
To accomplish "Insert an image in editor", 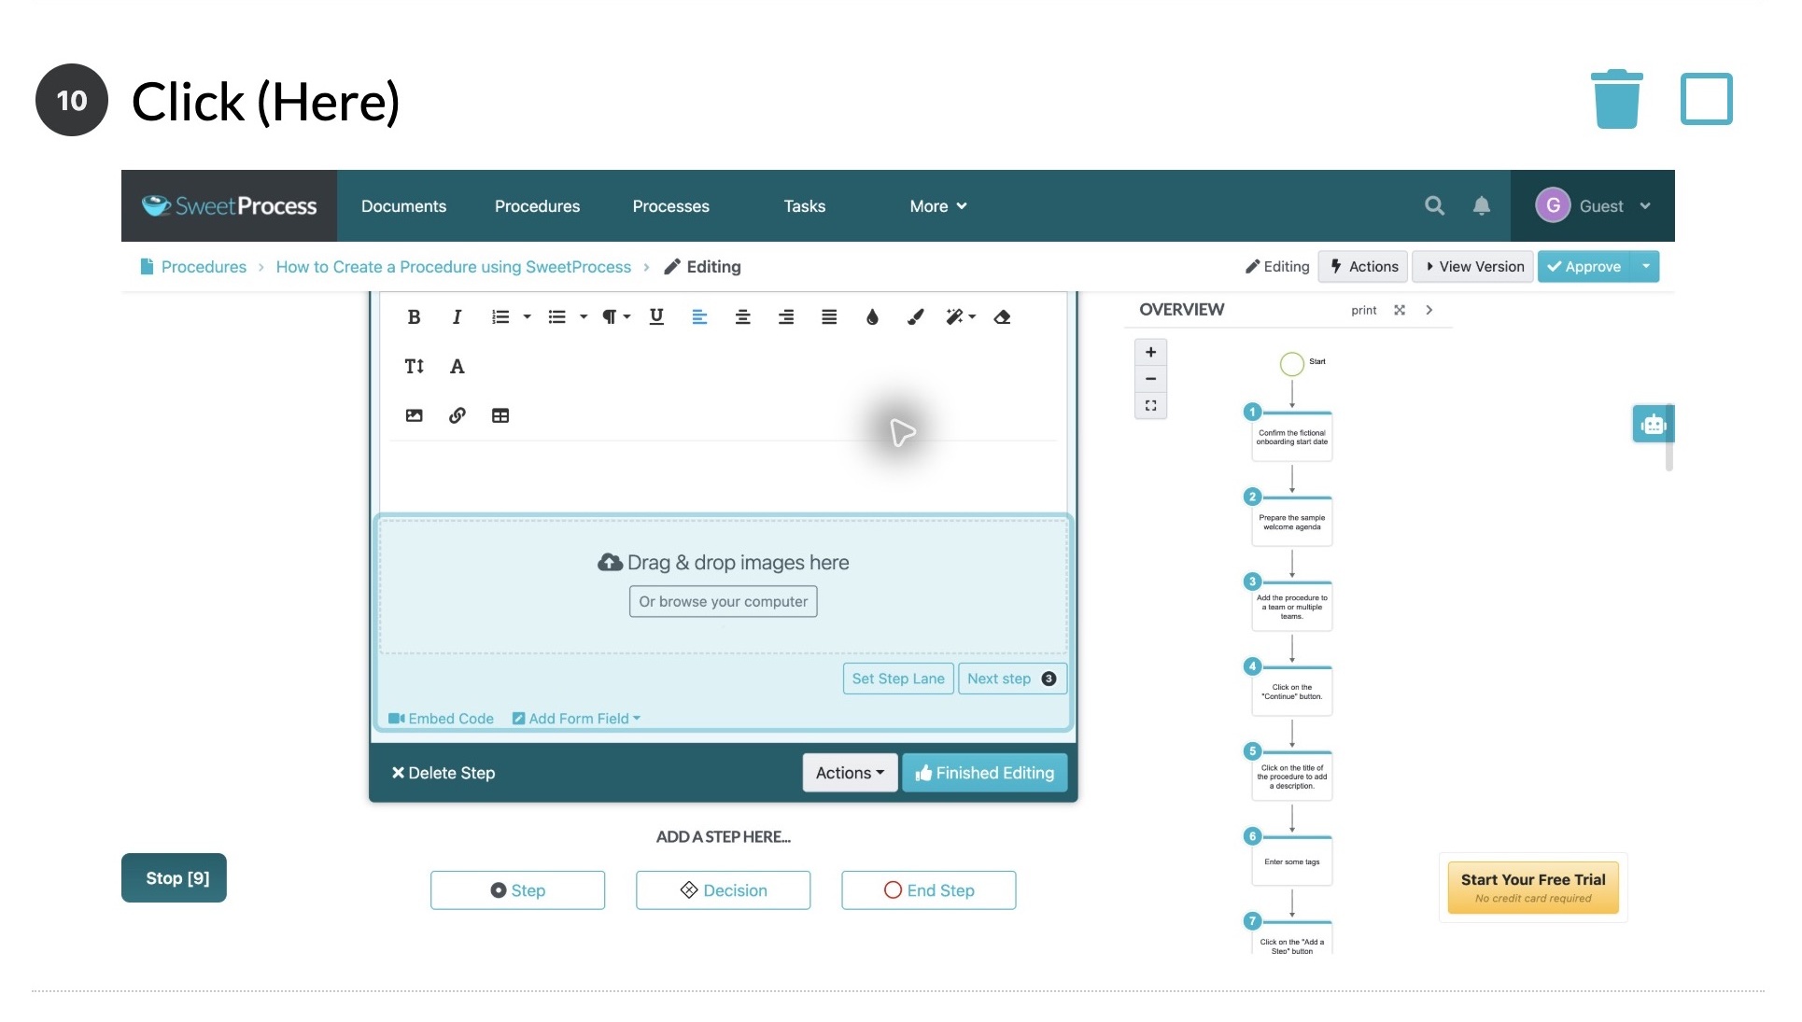I will (x=414, y=415).
